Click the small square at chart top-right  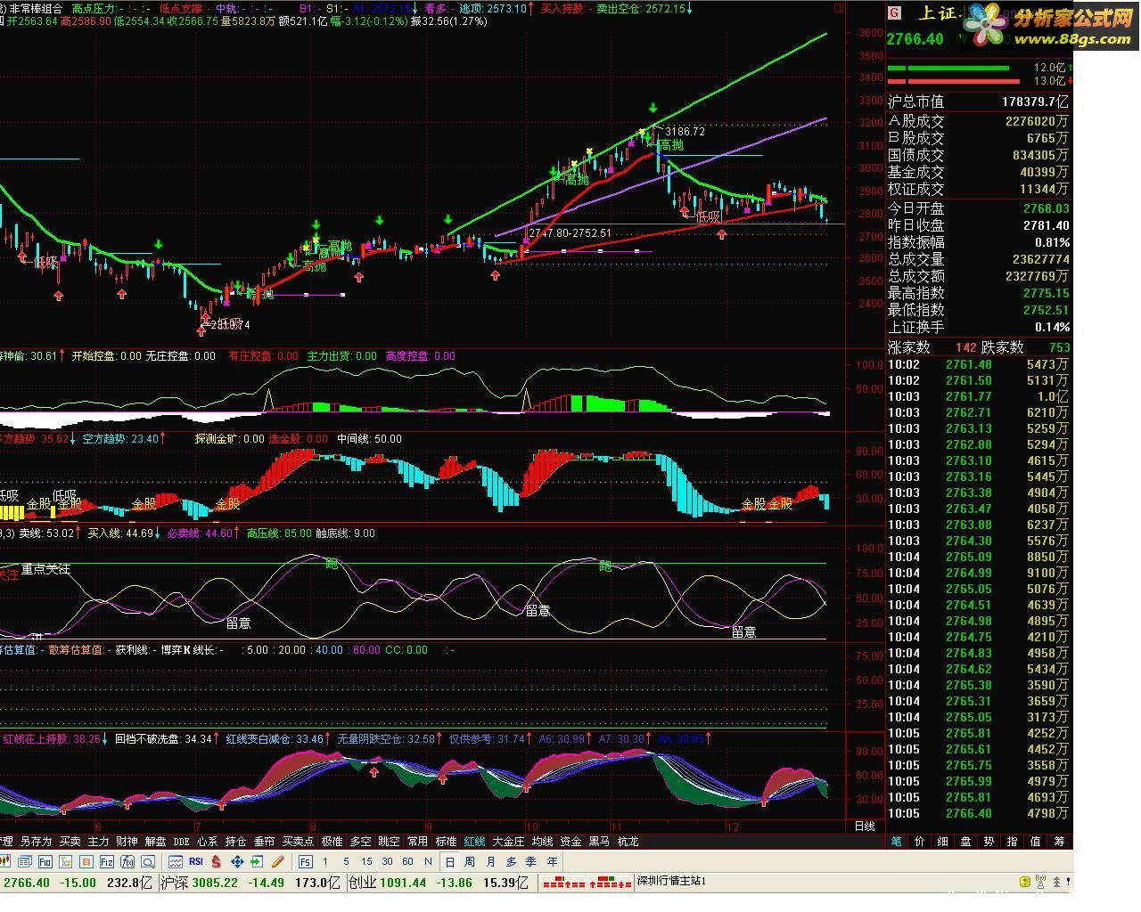pos(838,8)
